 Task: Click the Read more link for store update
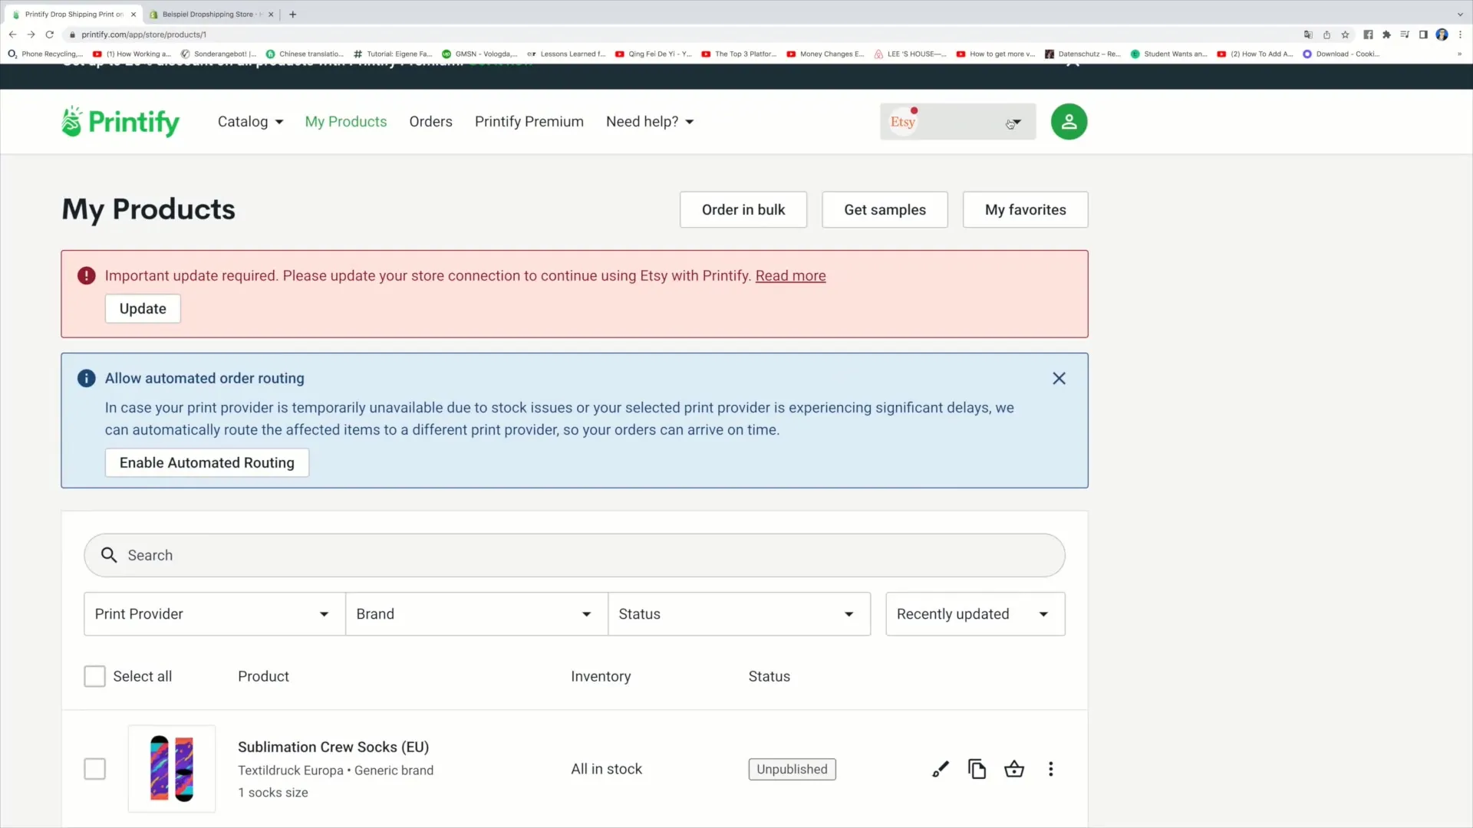point(790,275)
